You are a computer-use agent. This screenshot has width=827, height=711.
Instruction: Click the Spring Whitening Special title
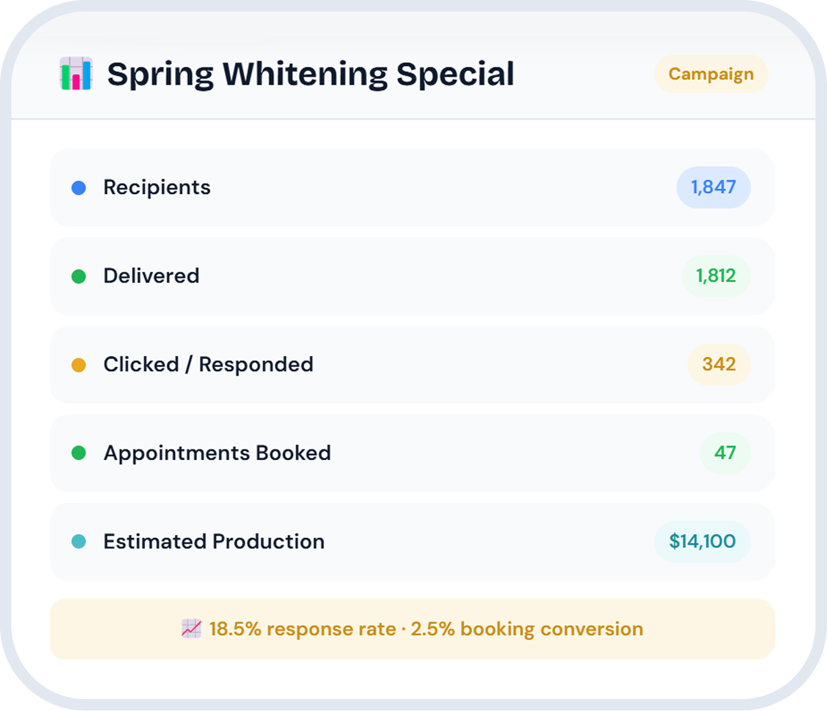(x=310, y=74)
